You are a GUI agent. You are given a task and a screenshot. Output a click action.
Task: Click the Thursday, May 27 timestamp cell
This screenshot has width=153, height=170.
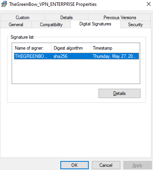(114, 56)
